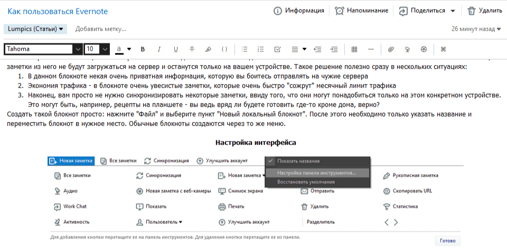Insert a table into the note
507x250 pixels.
(354, 49)
